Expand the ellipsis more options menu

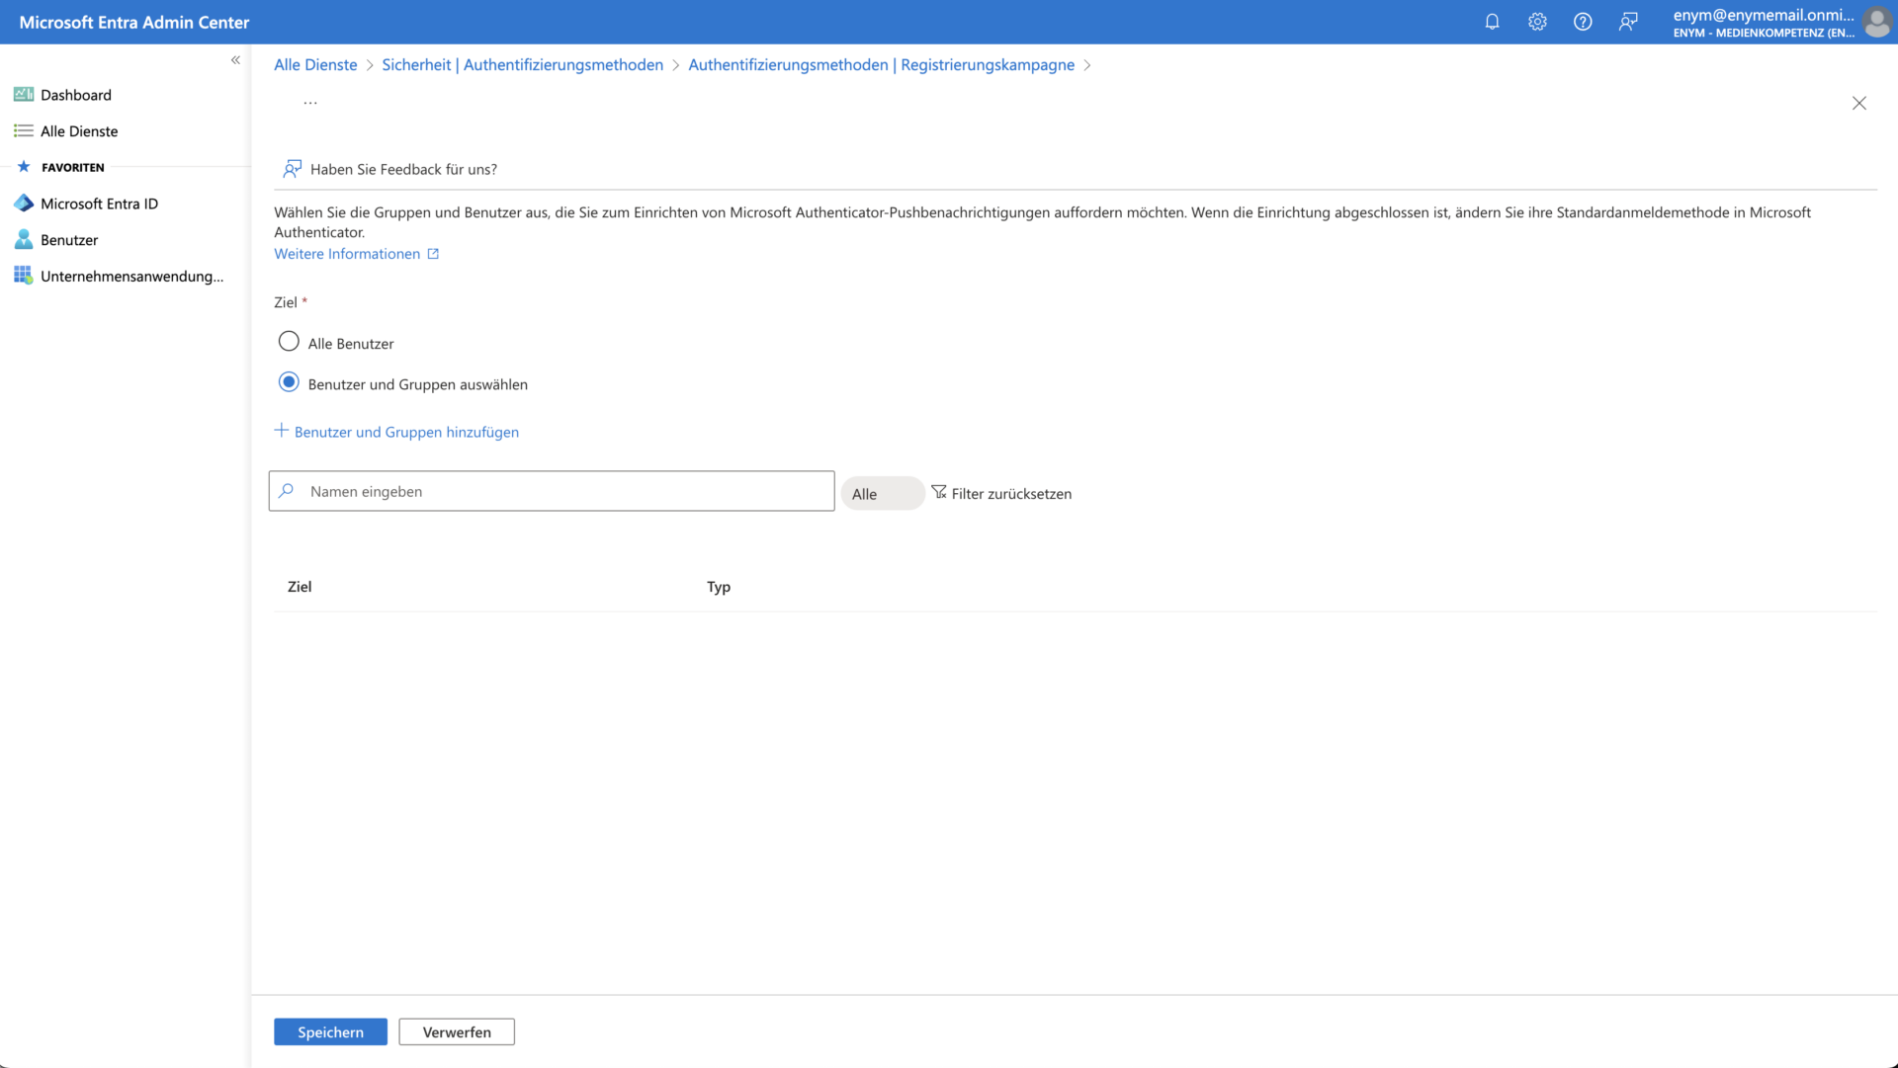[x=310, y=103]
